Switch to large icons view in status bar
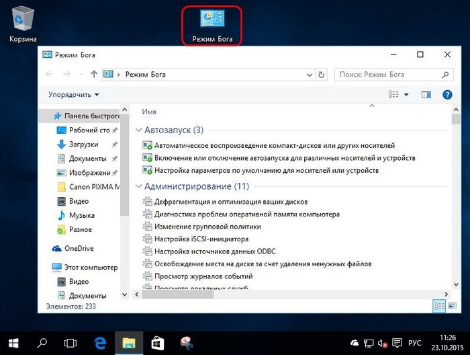Viewport: 470px width, 355px height. 451,306
